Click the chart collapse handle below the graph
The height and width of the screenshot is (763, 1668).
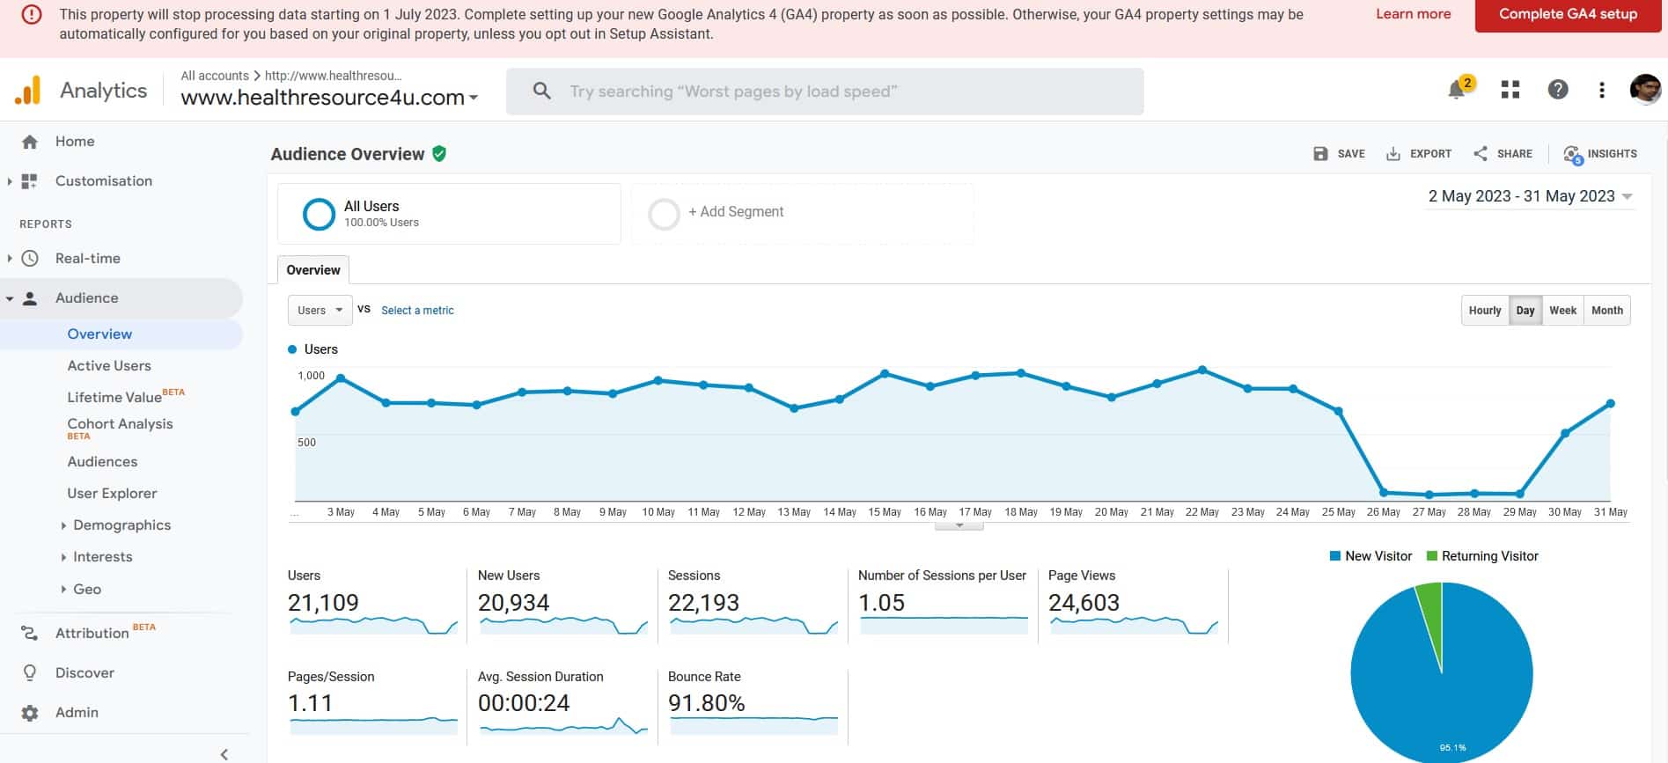[959, 526]
